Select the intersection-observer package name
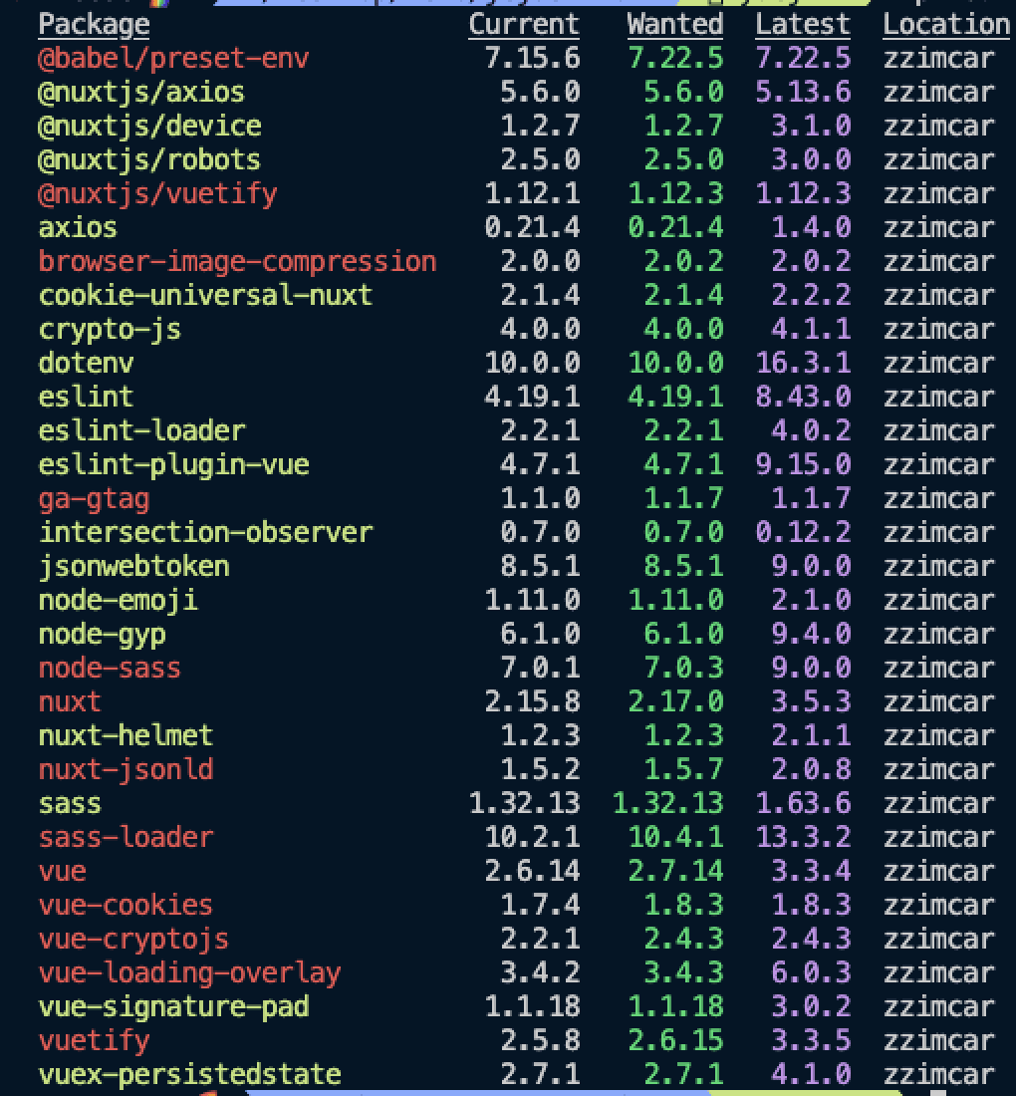Image resolution: width=1016 pixels, height=1096 pixels. point(205,532)
